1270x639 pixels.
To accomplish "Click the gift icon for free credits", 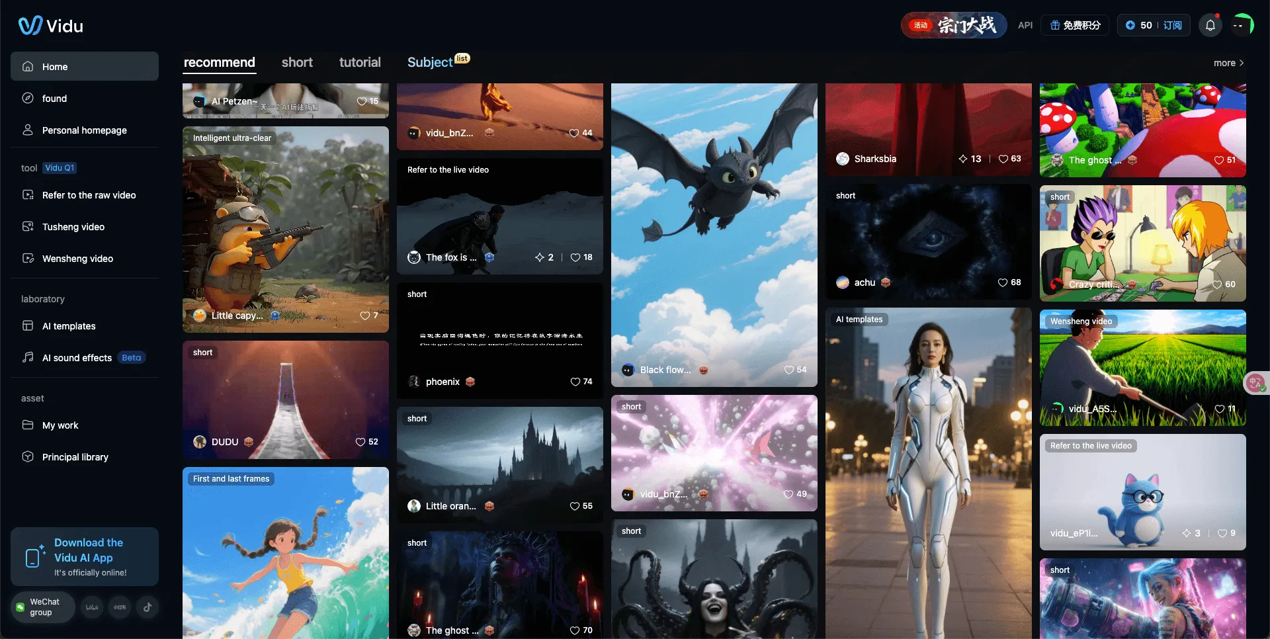I will [1055, 25].
